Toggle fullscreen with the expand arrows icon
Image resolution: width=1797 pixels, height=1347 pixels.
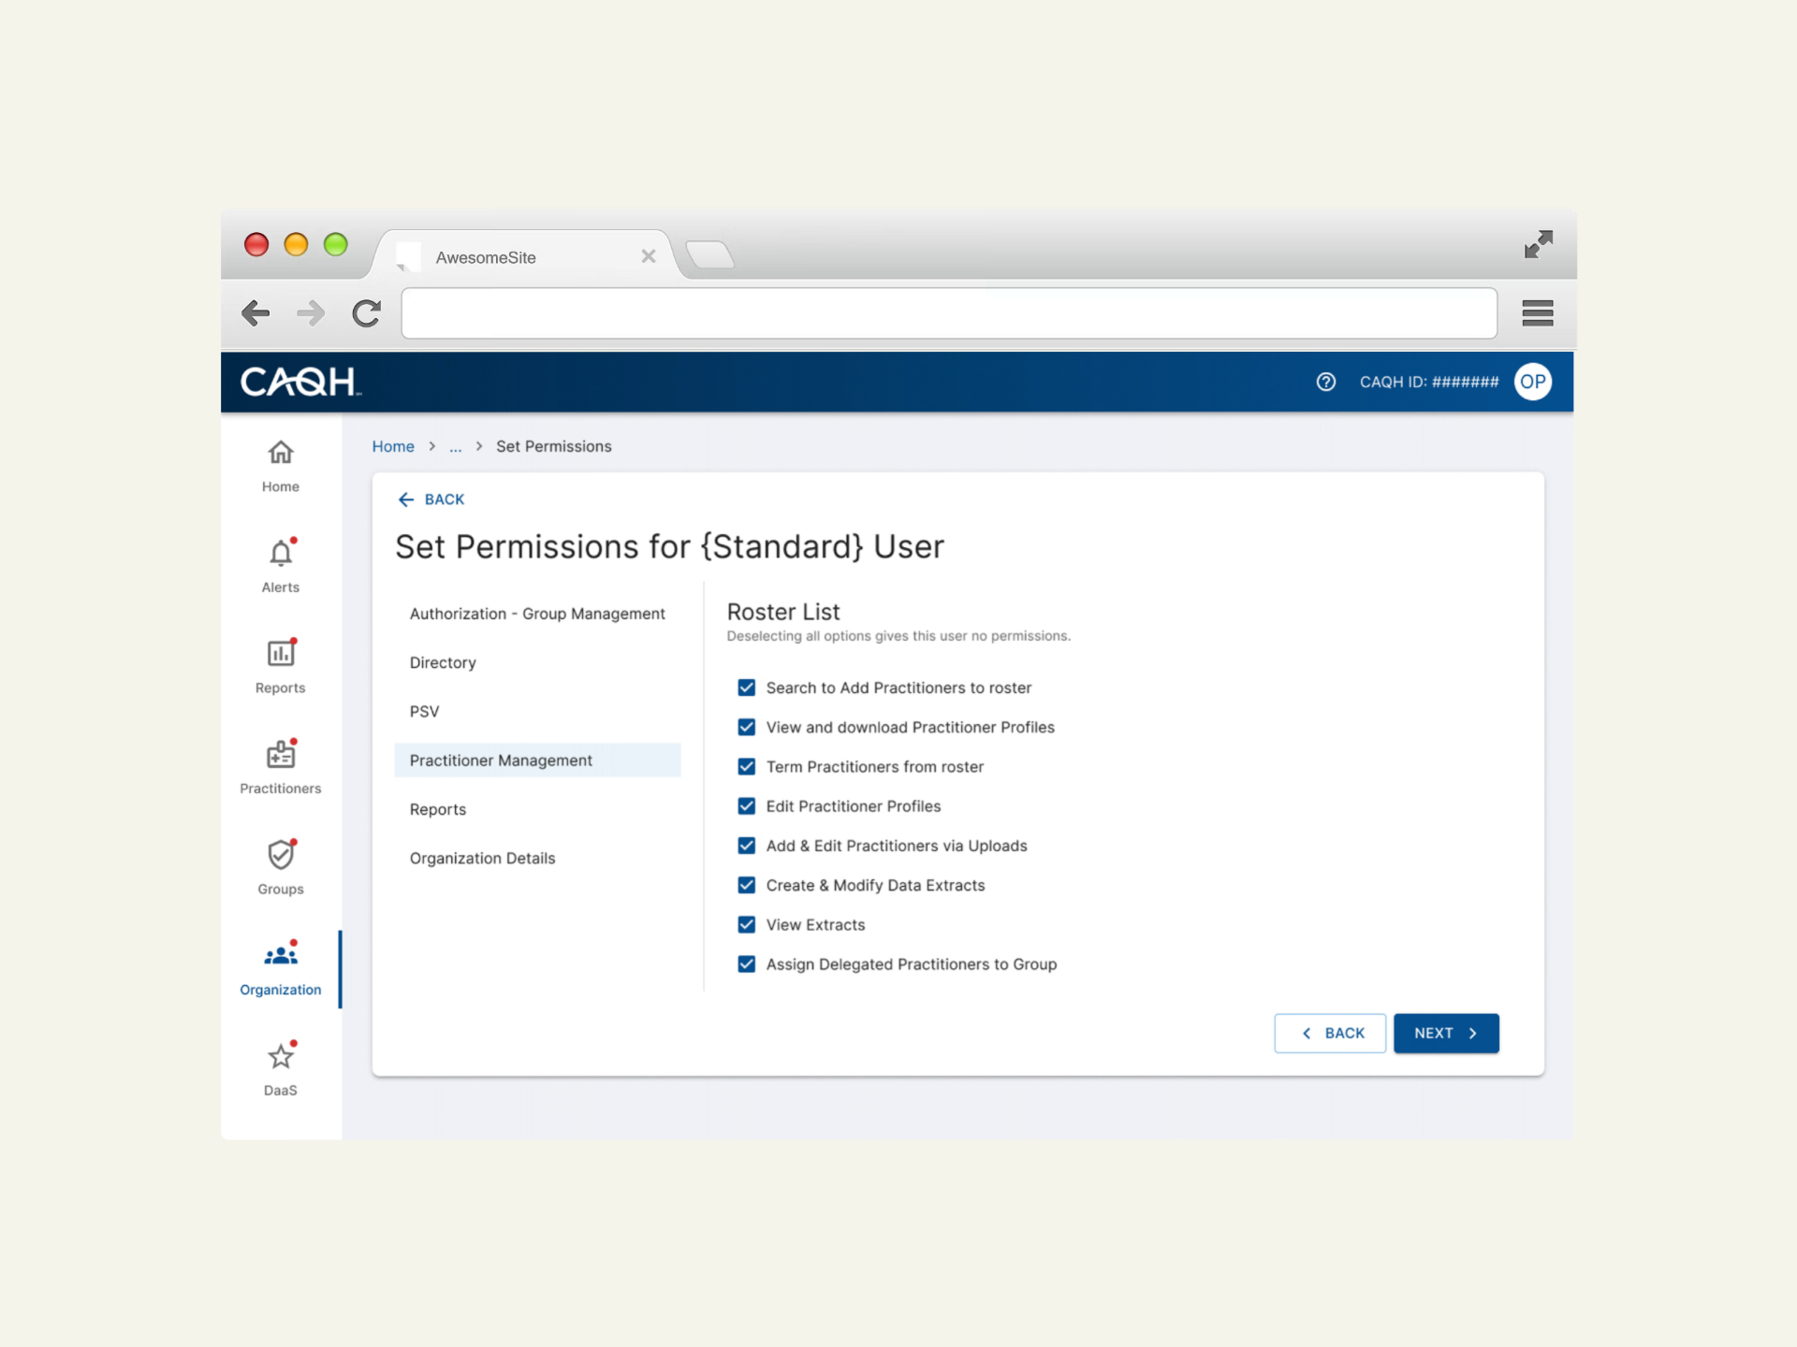pos(1539,244)
